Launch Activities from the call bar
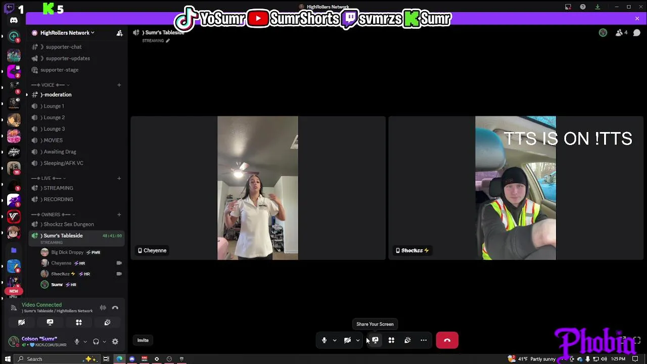Viewport: 647px width, 364px height. [x=391, y=340]
